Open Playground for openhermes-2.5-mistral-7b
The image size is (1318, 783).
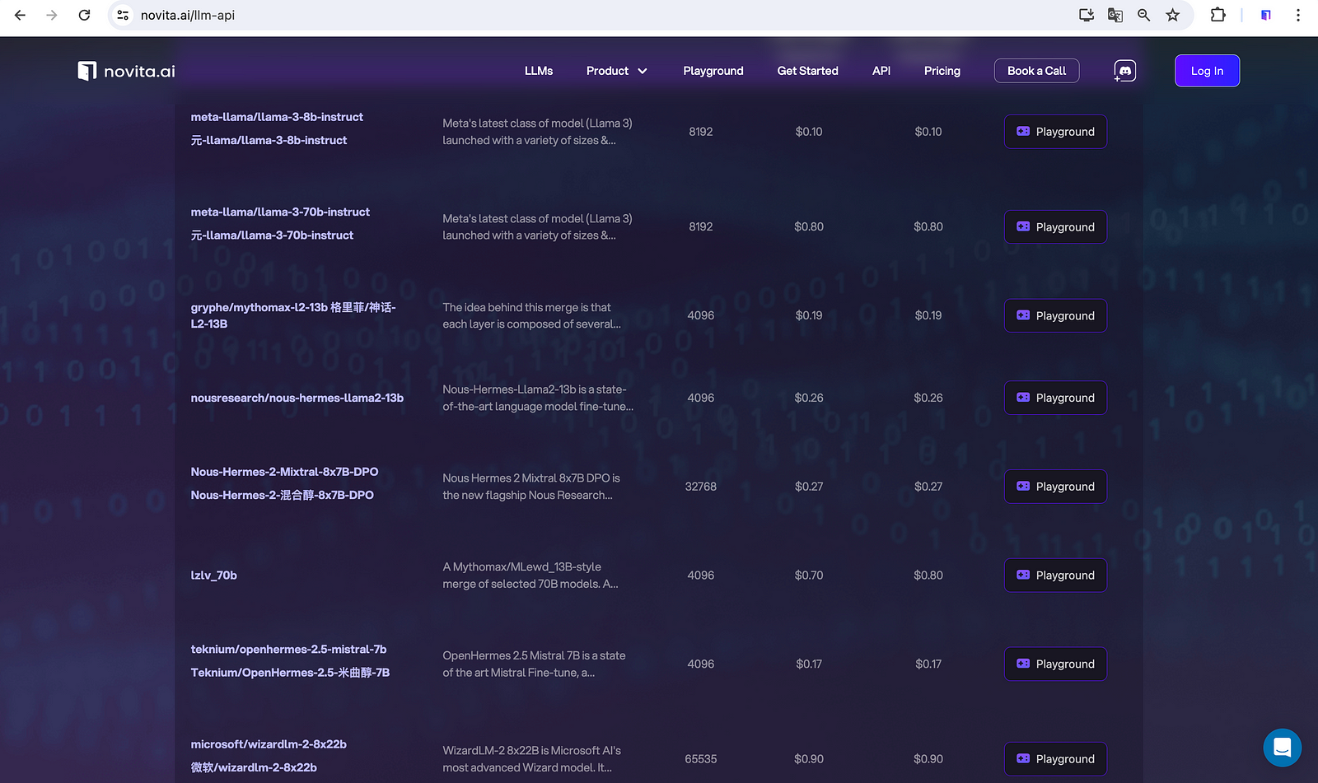point(1055,664)
